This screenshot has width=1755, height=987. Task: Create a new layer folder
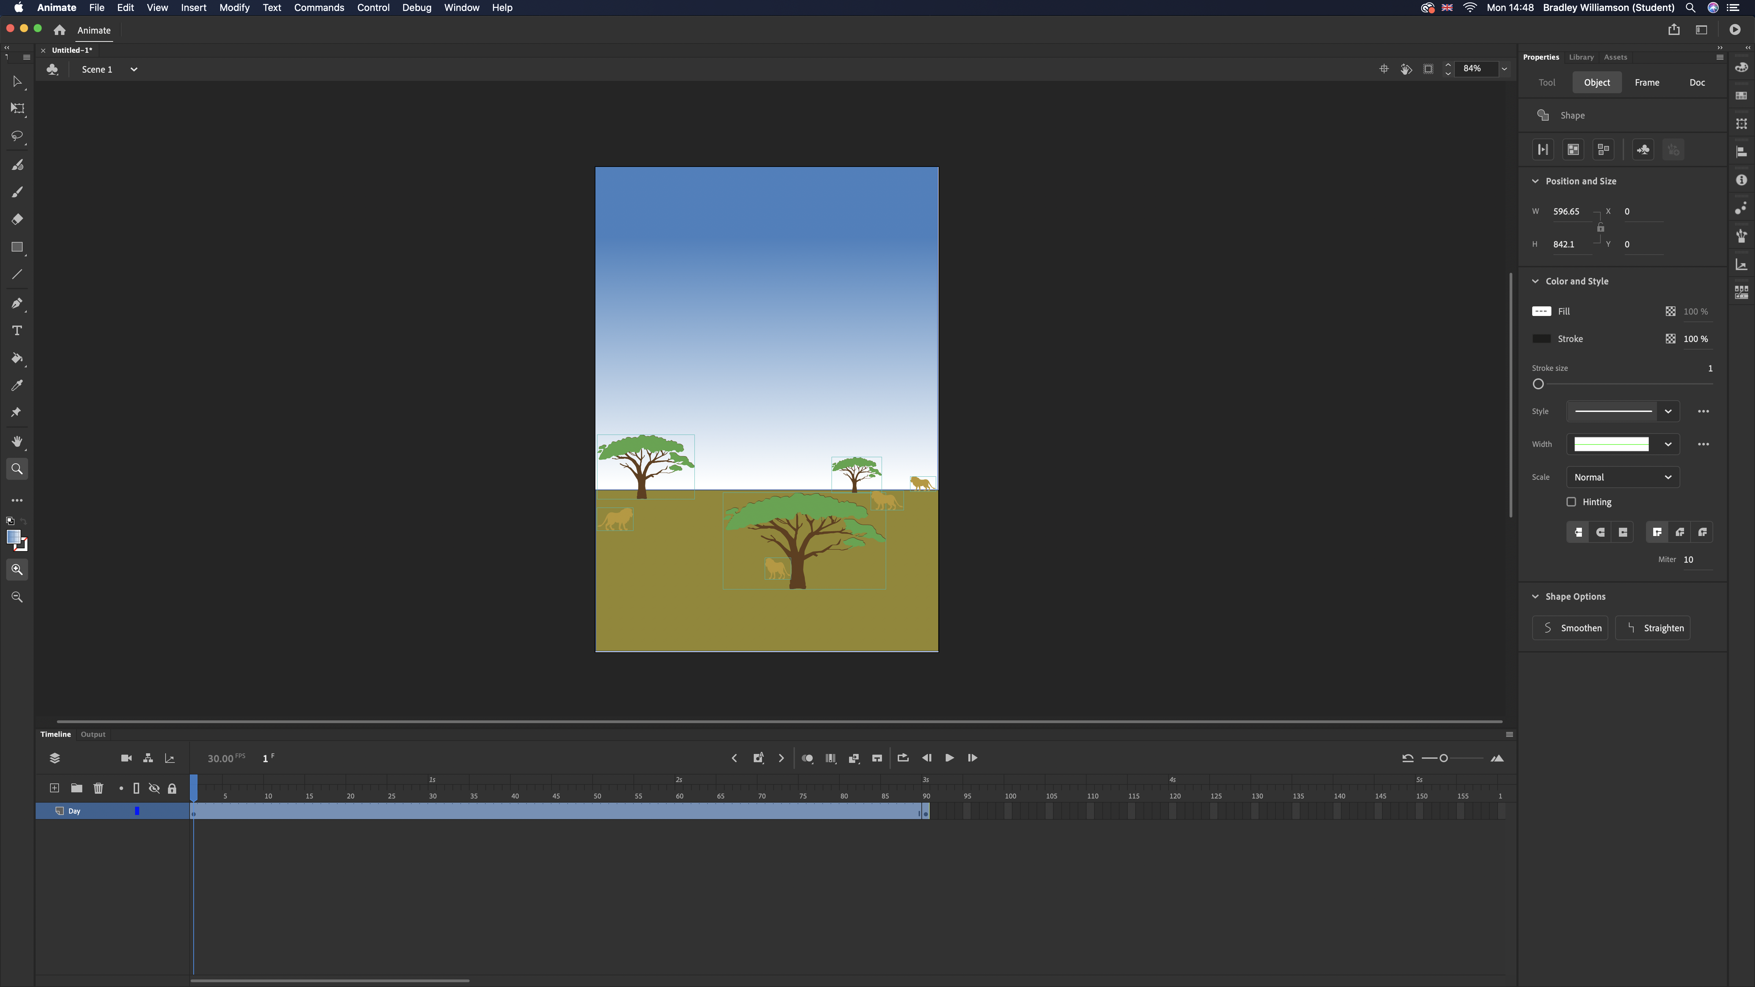[x=76, y=788]
